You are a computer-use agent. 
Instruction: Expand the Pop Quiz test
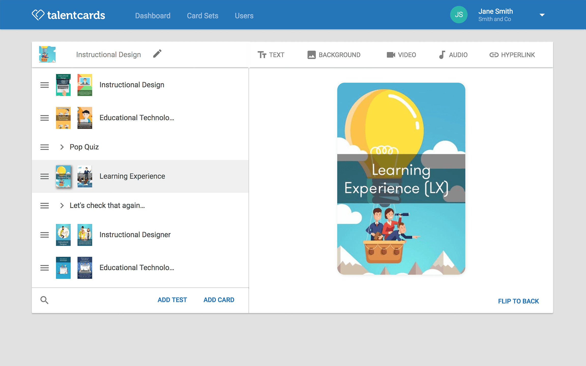click(62, 147)
